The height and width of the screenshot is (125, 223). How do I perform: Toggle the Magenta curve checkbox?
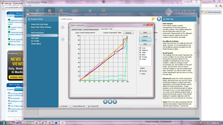pos(140,50)
